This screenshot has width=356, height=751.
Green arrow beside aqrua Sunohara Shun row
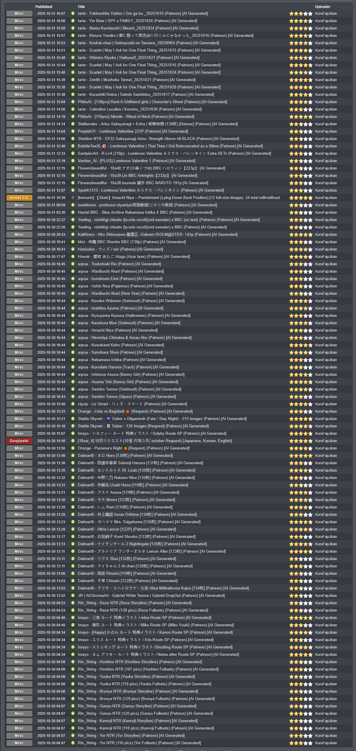tap(73, 353)
